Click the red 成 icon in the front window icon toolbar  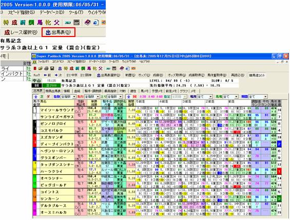click(71, 68)
